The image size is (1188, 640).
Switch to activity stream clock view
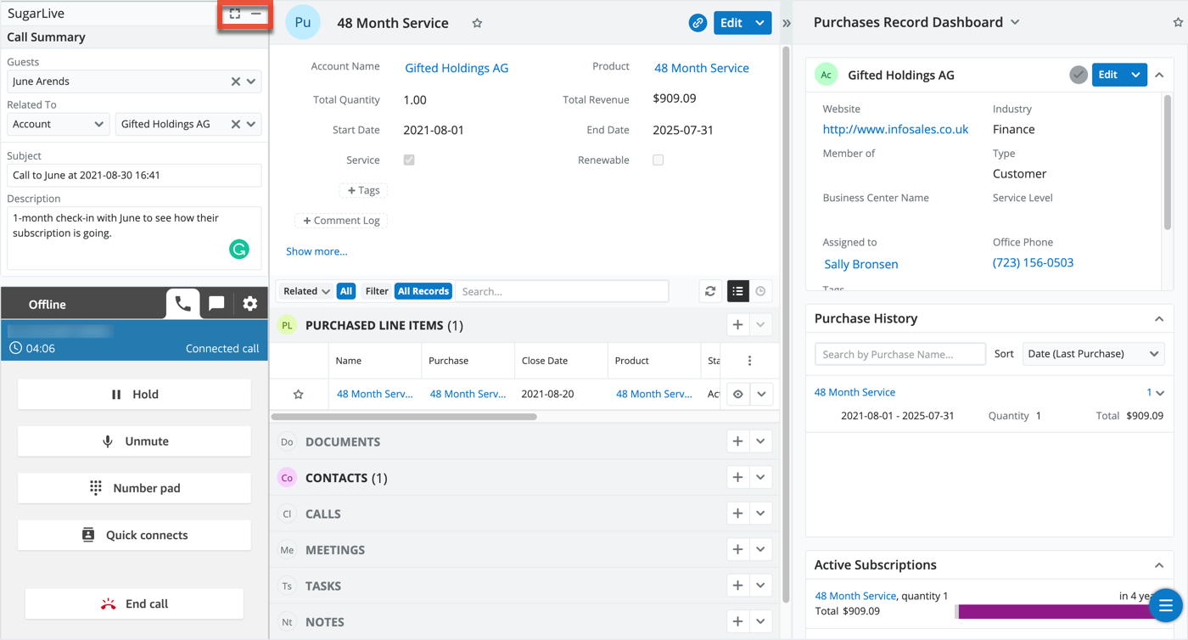click(760, 291)
